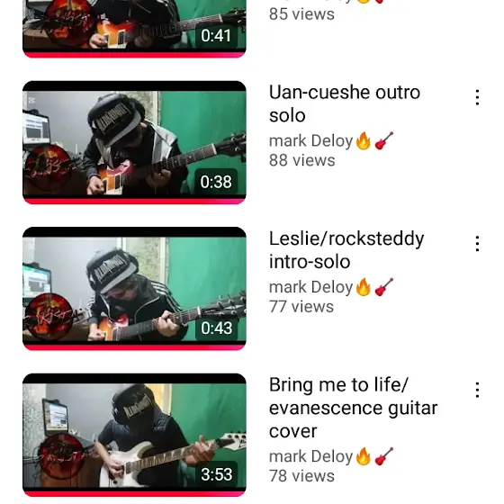Viewport: 504px width, 504px height.
Task: Click the 77 views text
Action: (301, 306)
